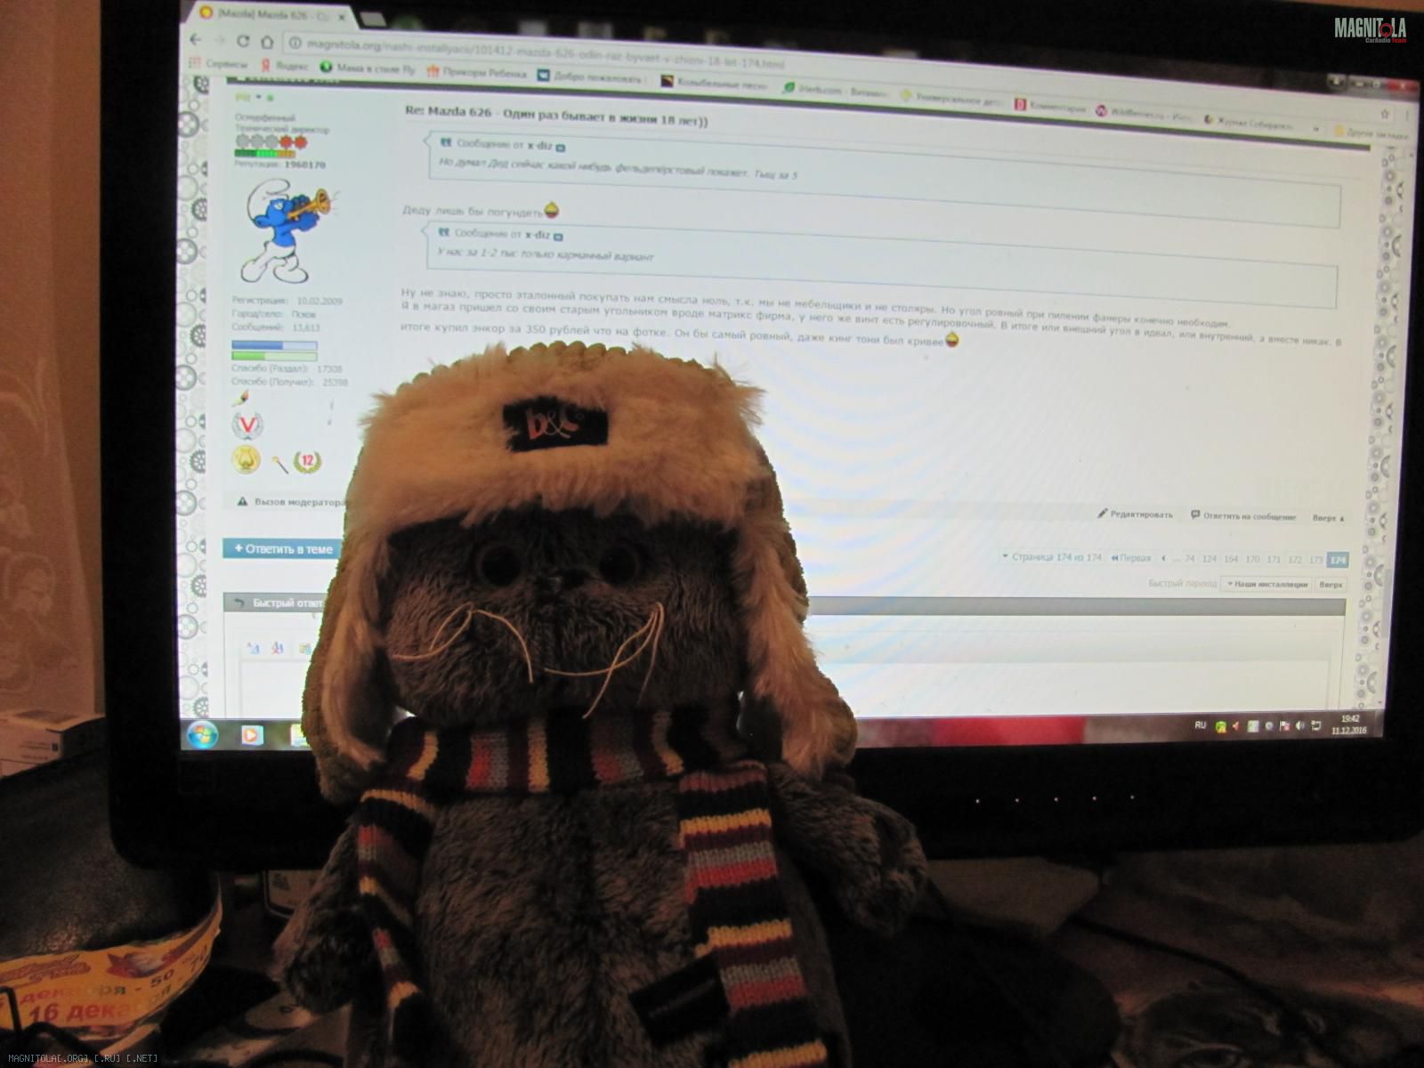The width and height of the screenshot is (1424, 1068).
Task: Click the Вверх button beside quick jump
Action: point(1331,585)
